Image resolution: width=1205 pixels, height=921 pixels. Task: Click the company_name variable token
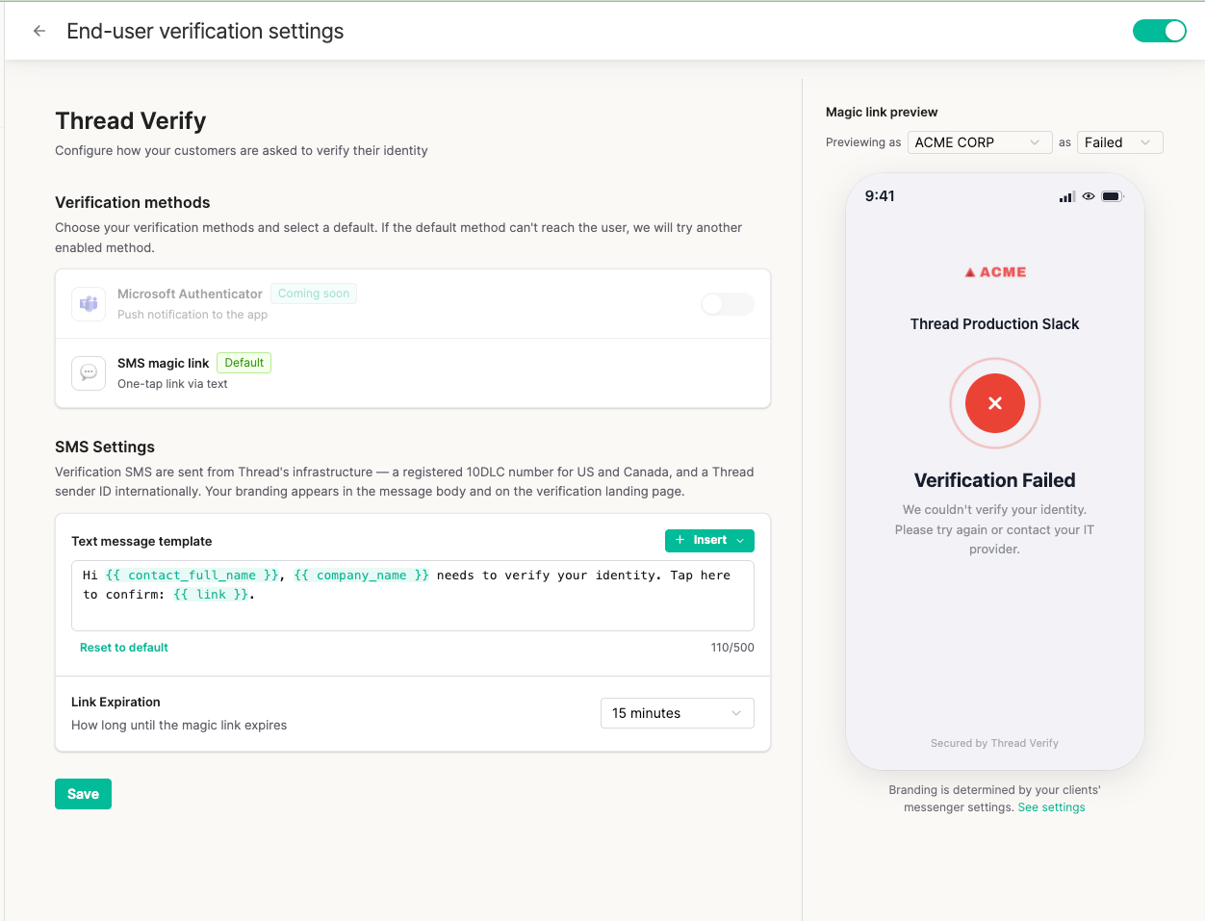(x=362, y=576)
